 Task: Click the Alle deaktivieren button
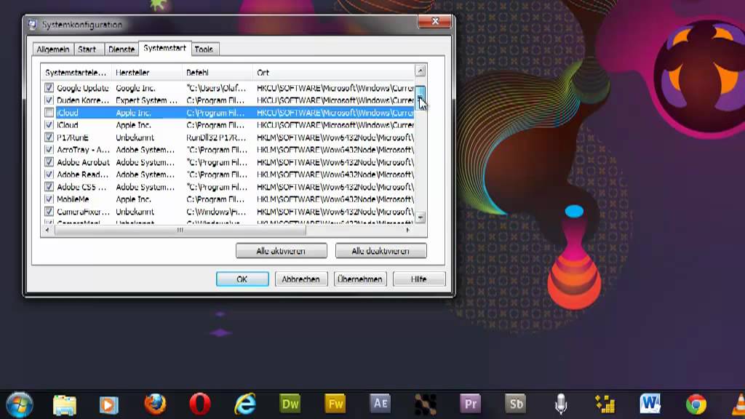[x=381, y=251]
